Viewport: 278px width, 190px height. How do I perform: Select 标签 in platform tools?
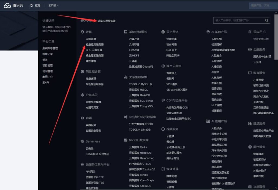[45, 60]
